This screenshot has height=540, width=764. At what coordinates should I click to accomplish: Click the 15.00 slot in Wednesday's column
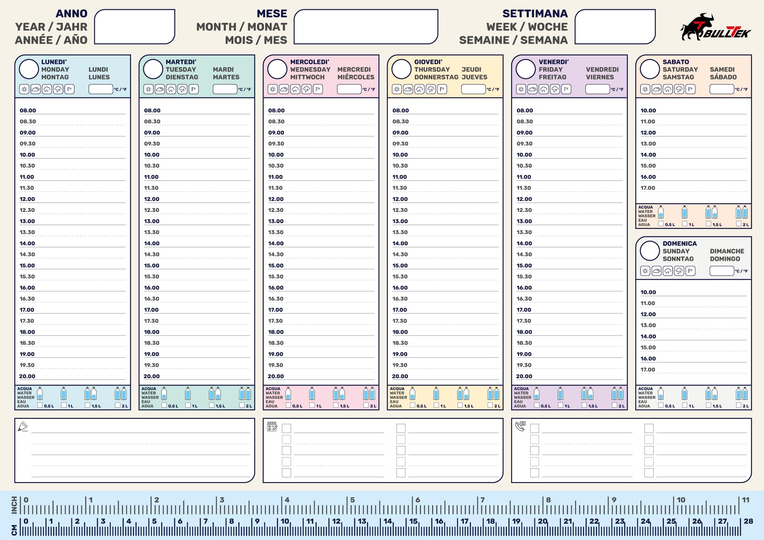point(321,266)
